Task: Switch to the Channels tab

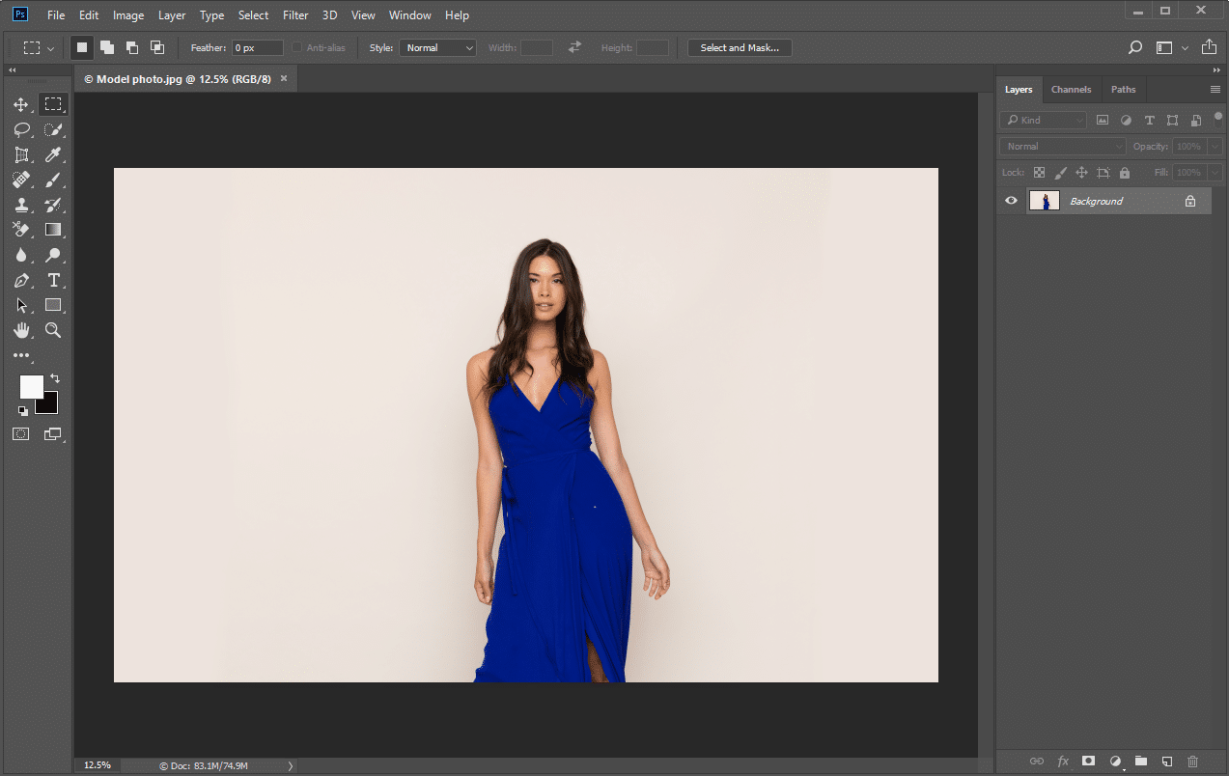Action: [1071, 89]
